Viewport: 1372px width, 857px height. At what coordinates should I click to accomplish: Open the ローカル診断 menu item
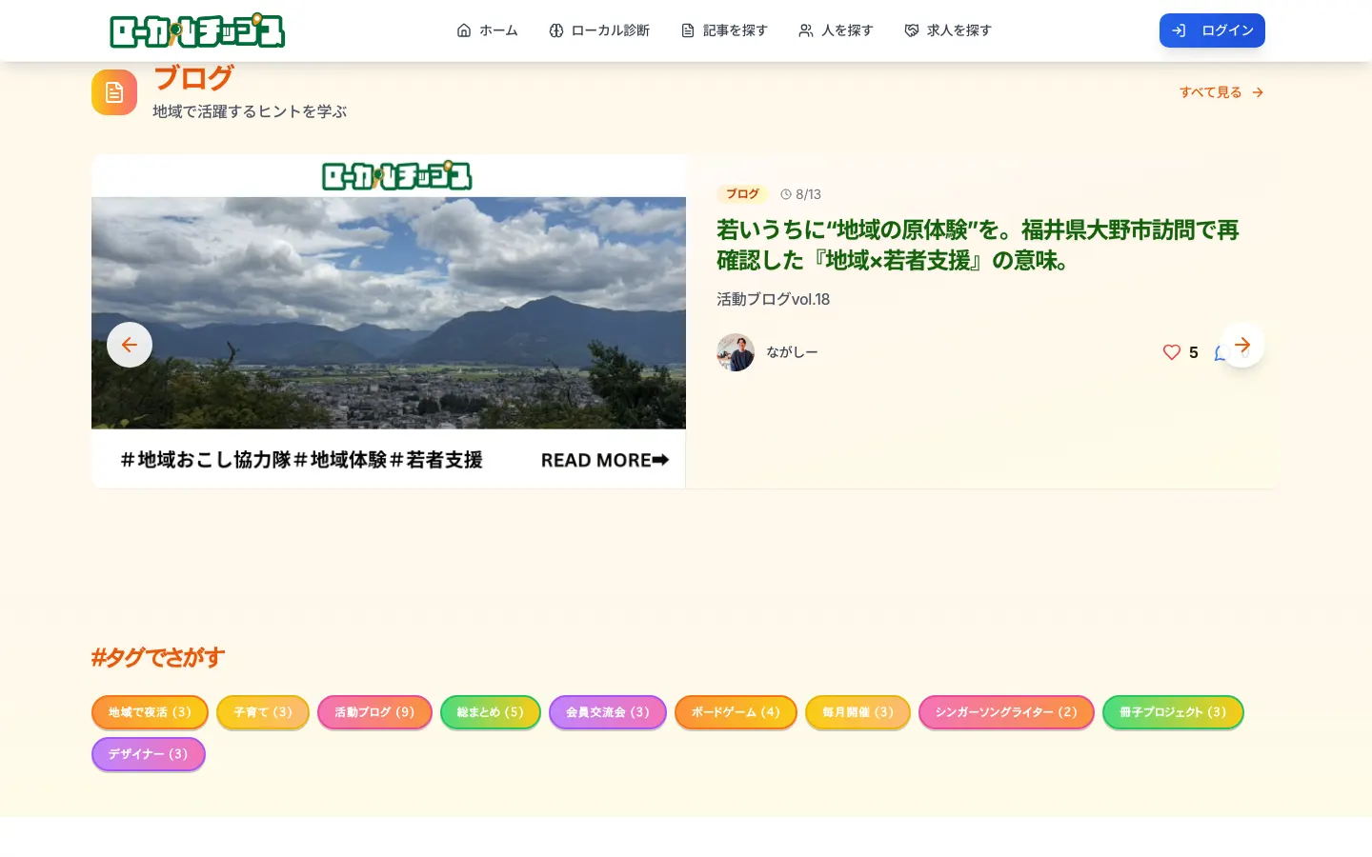coord(599,30)
